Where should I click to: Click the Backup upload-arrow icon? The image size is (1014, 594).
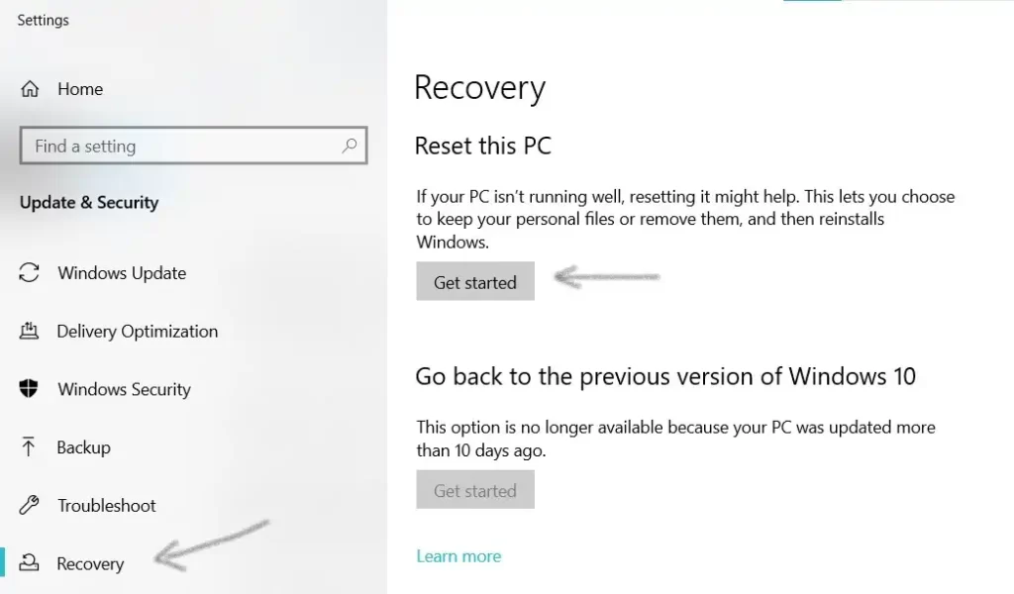[29, 447]
